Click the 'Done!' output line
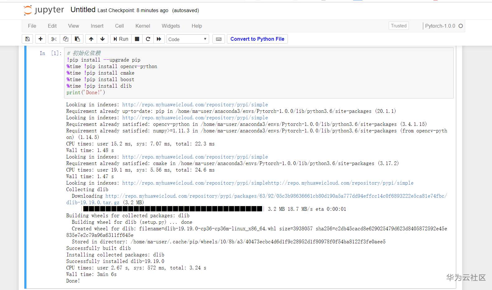This screenshot has height=290, width=492. tap(73, 281)
